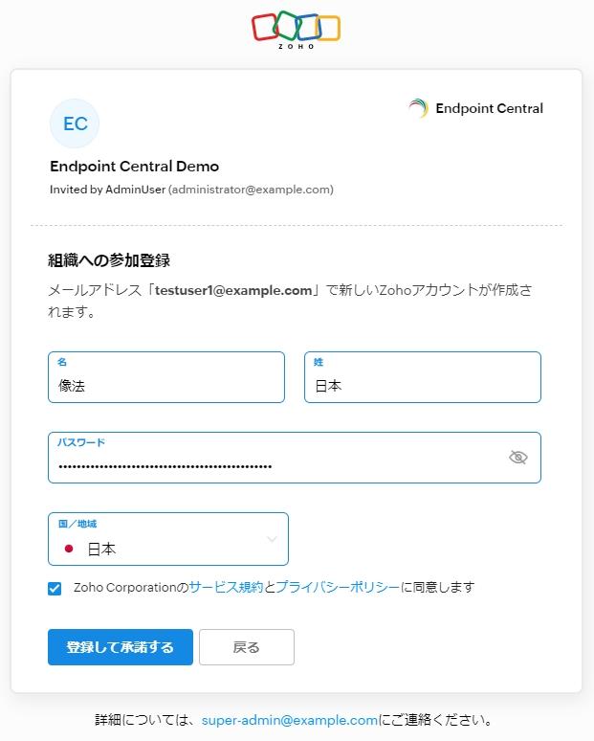Click the Japan flag icon
Image resolution: width=594 pixels, height=741 pixels.
[x=69, y=550]
